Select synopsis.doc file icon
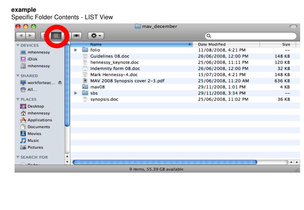Viewport: 304px width, 210px height. click(85, 99)
